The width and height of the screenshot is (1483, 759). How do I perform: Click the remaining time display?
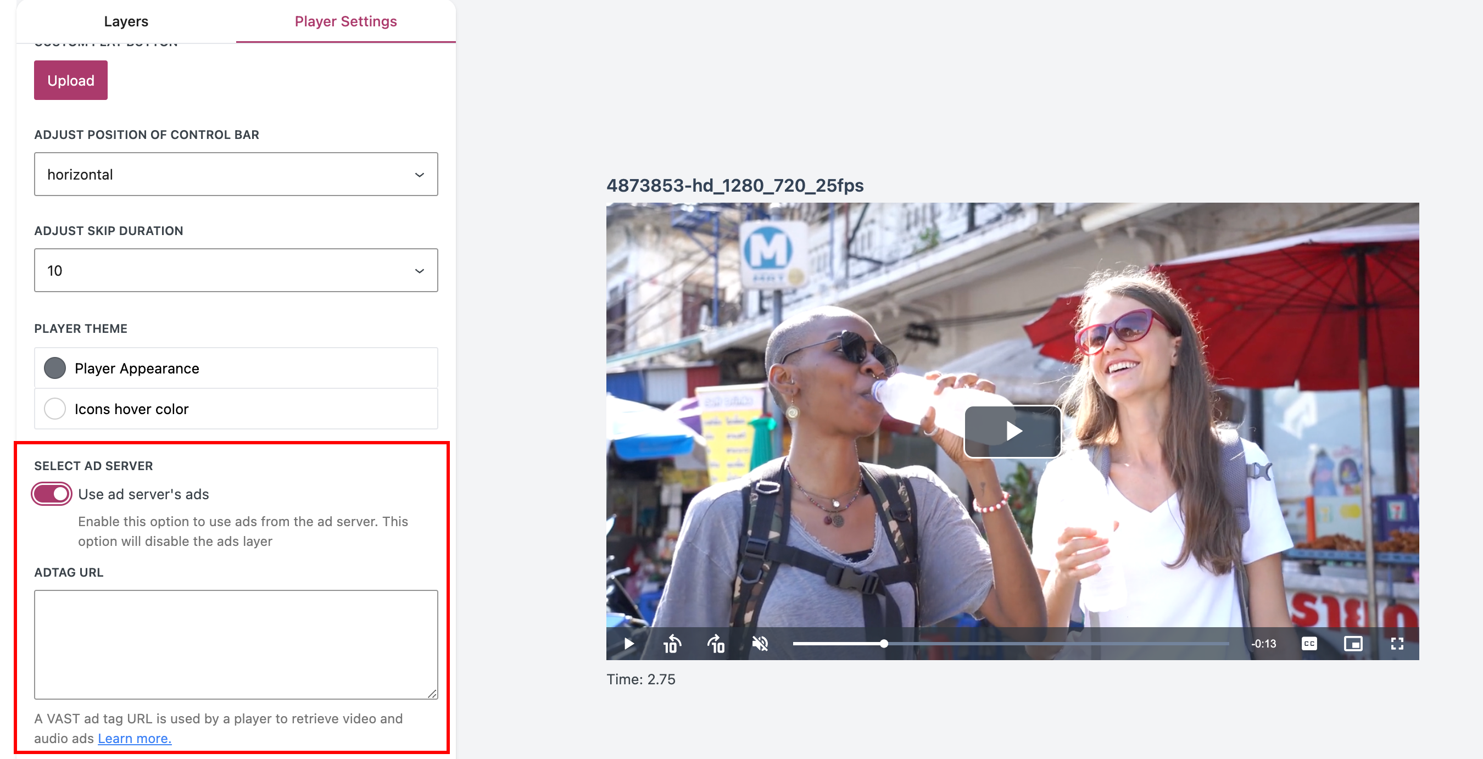tap(1264, 643)
